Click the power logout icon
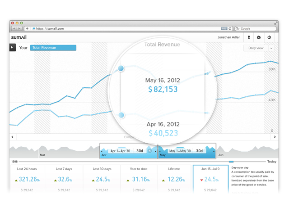 point(269,37)
